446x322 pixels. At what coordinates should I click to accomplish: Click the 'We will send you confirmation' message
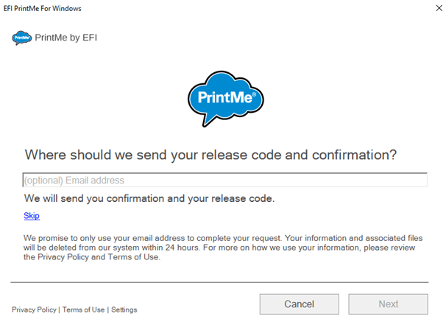(149, 198)
